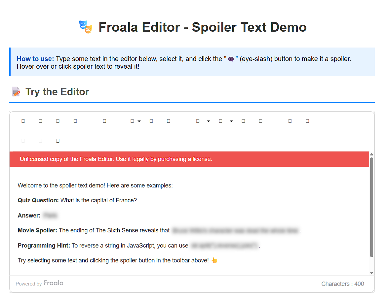This screenshot has width=387, height=304.
Task: Click the notepad icon beside Try the Editor
Action: (16, 92)
